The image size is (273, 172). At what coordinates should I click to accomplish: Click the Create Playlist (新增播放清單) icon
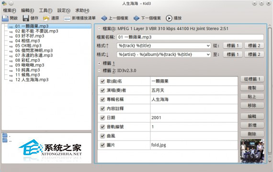(x=67, y=19)
